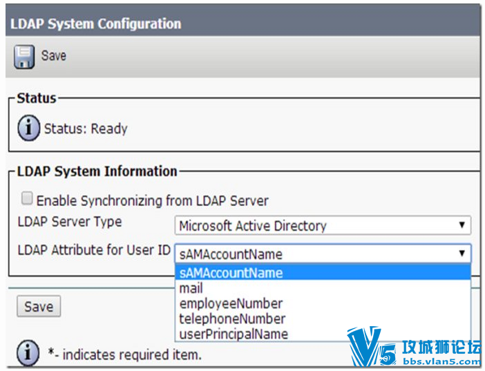Open the LDAP Attribute for User ID dropdown

click(x=323, y=254)
